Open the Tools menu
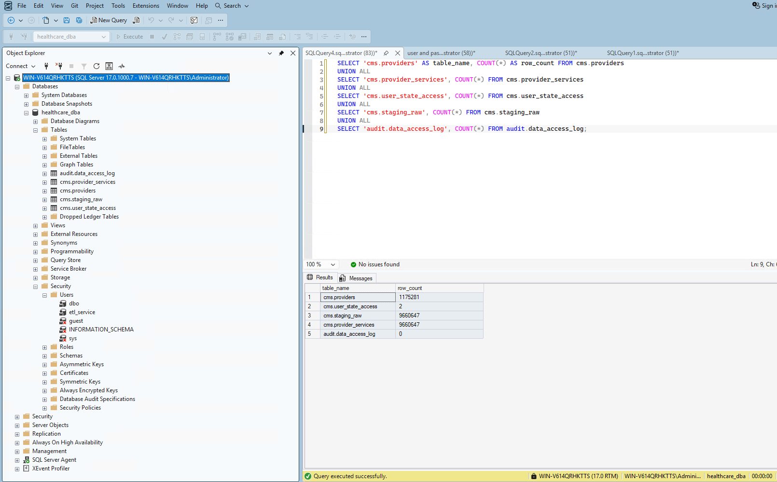The image size is (777, 482). [x=118, y=6]
